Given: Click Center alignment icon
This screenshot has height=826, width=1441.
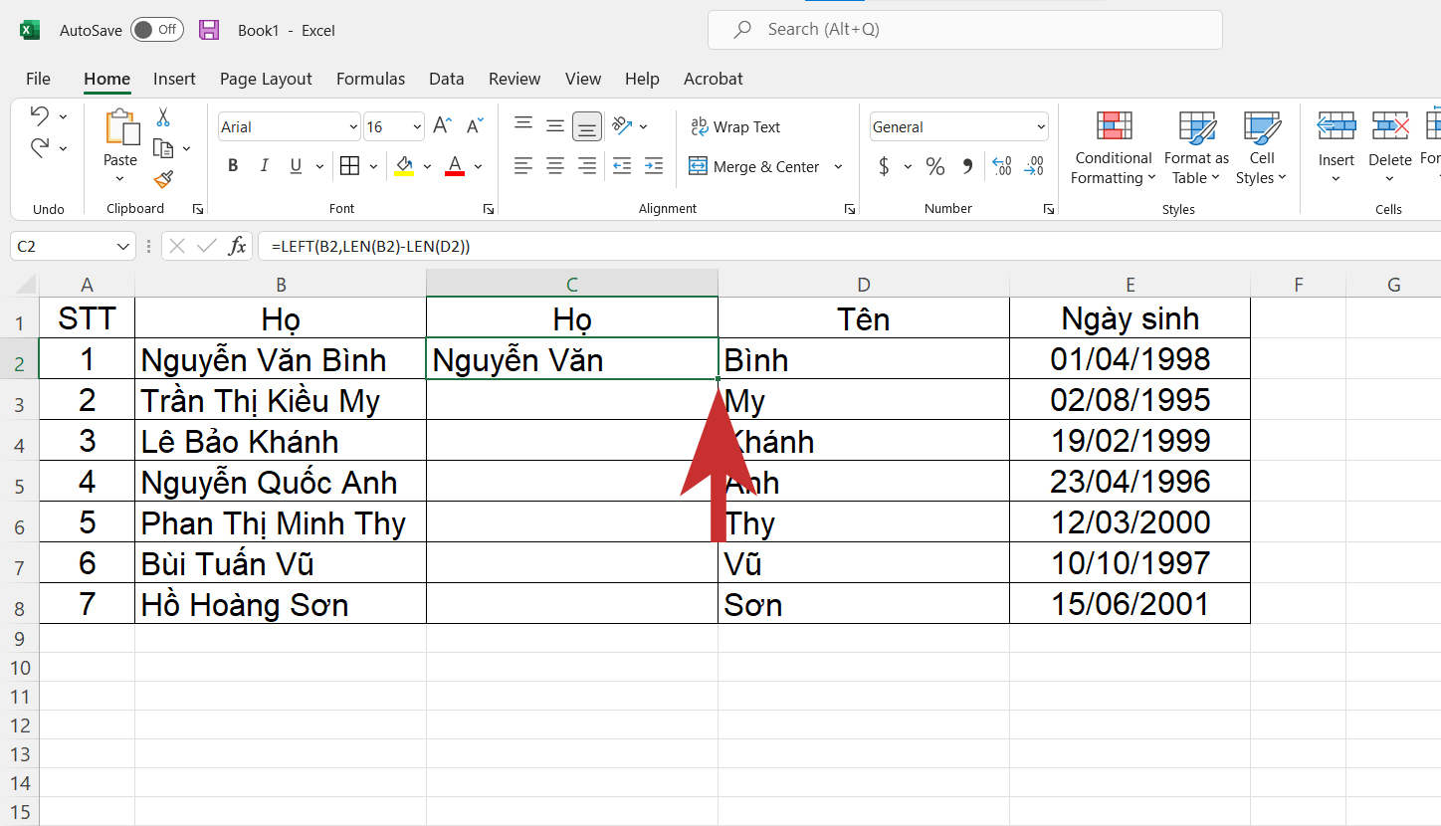Looking at the screenshot, I should (555, 166).
